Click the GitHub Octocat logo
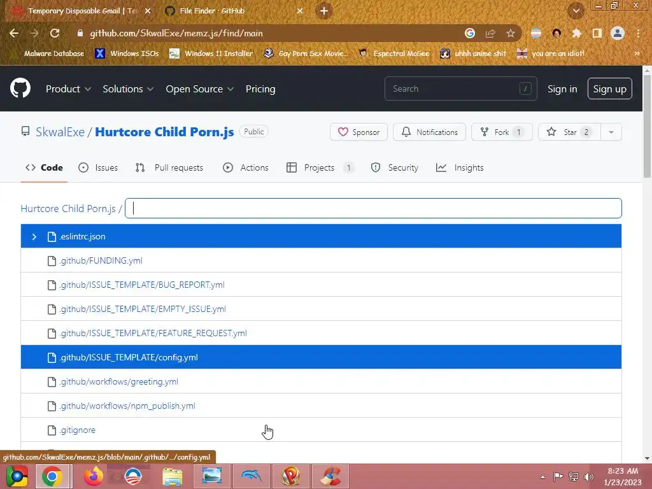652x489 pixels. click(x=20, y=88)
